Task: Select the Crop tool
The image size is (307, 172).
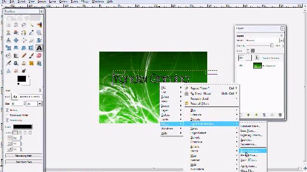Action: [31, 40]
